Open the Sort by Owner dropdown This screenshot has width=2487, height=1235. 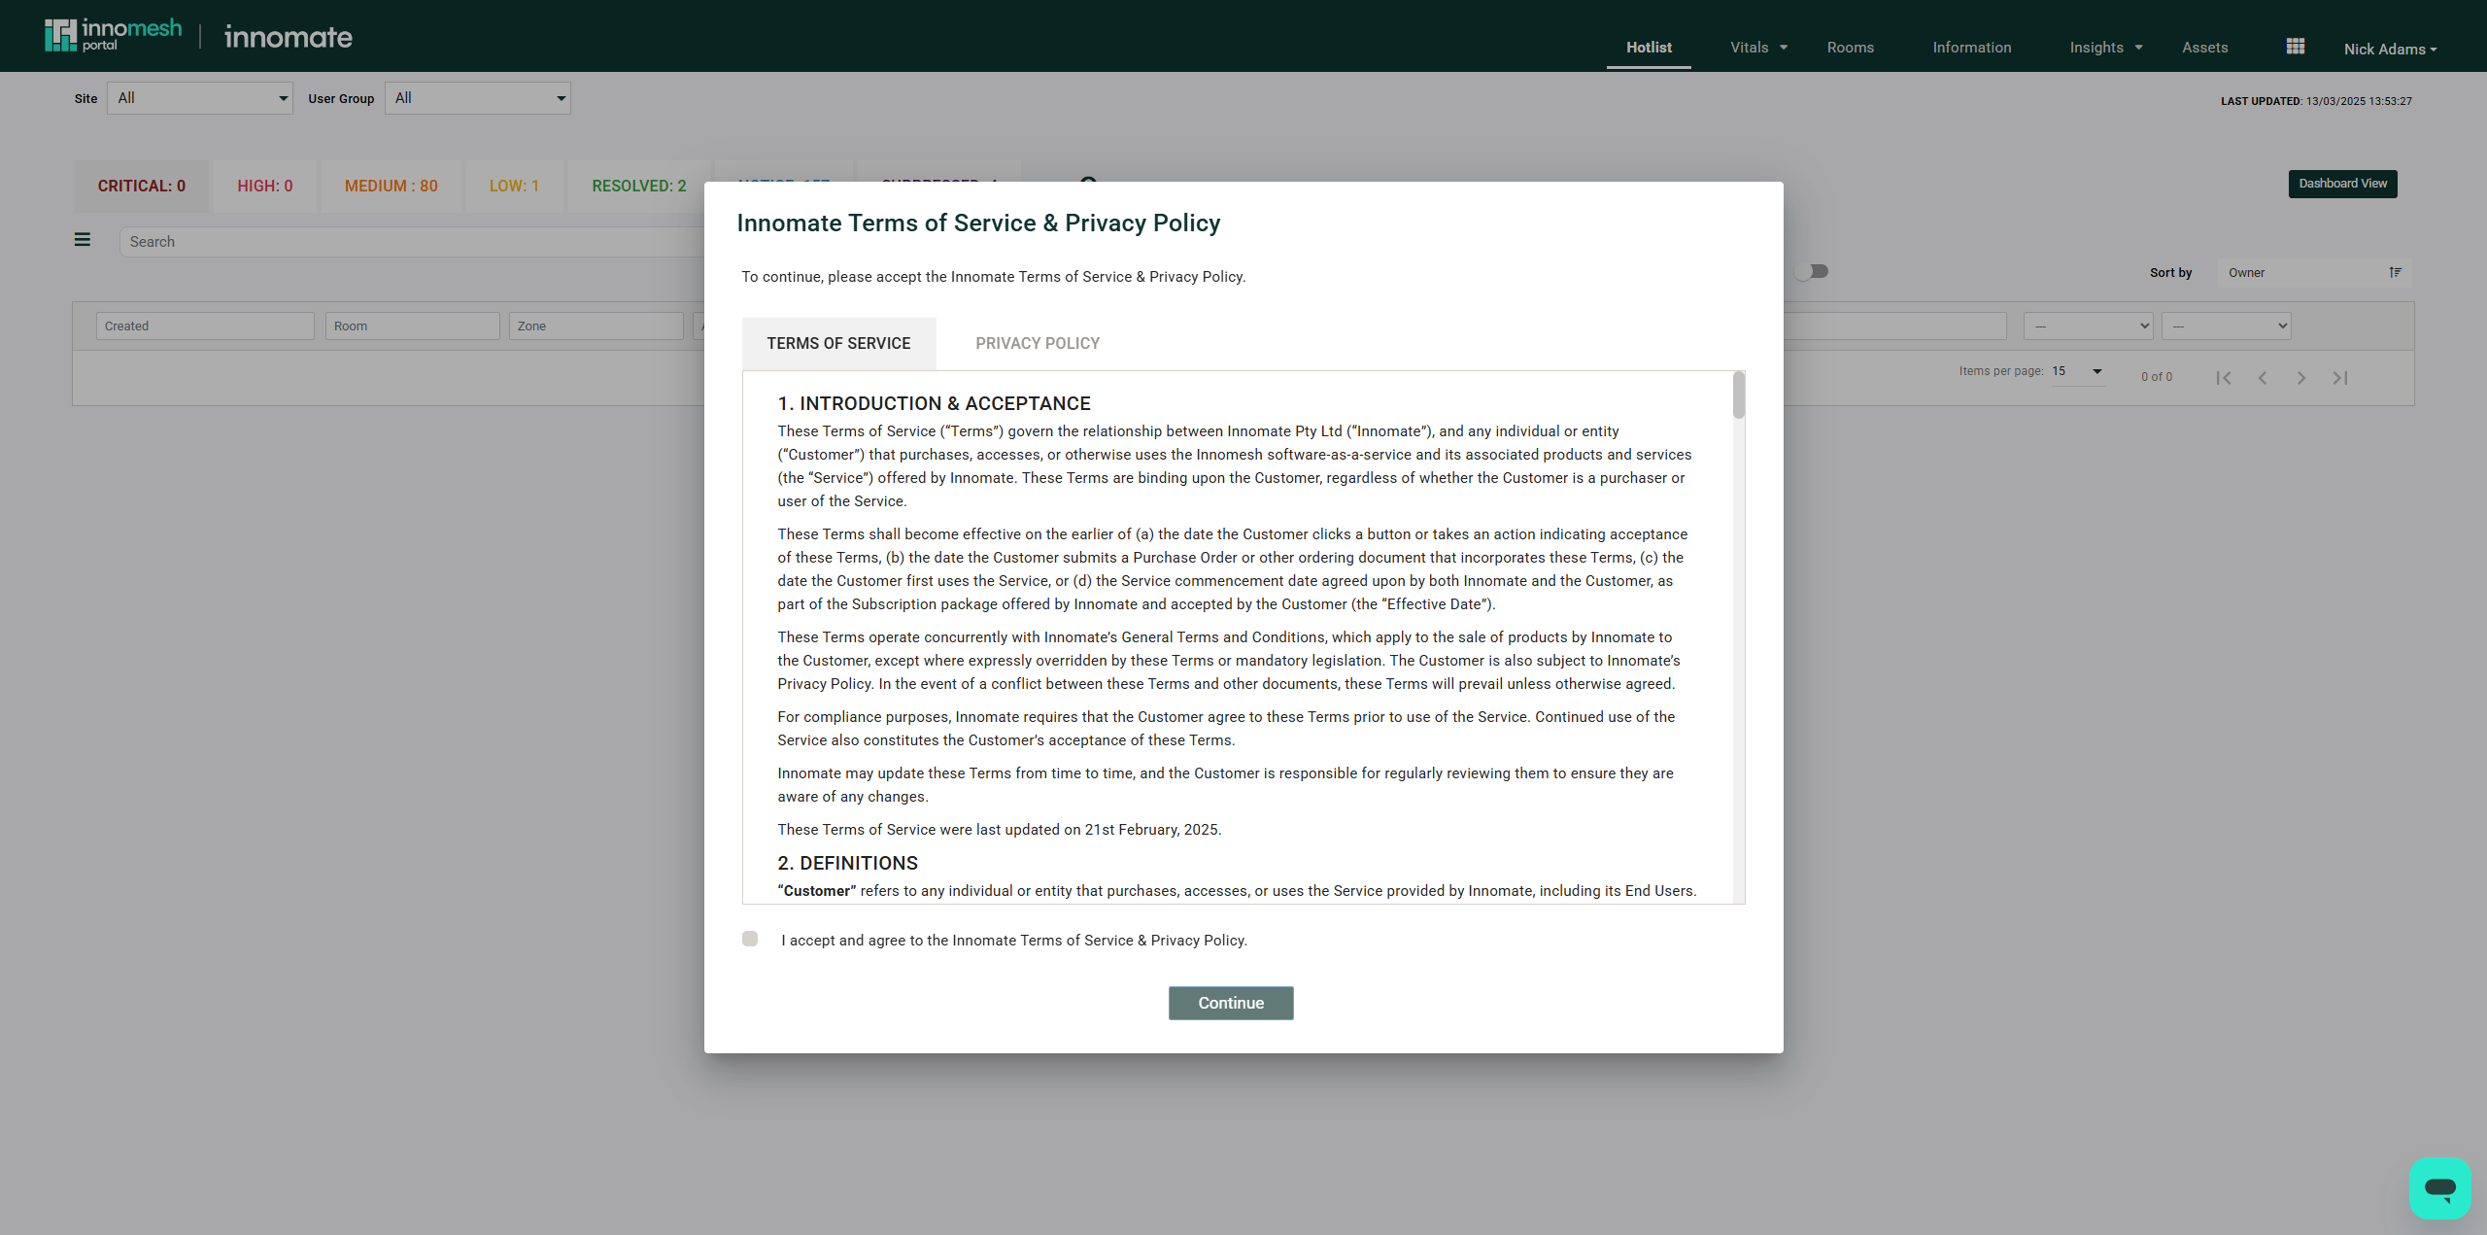click(x=2314, y=273)
